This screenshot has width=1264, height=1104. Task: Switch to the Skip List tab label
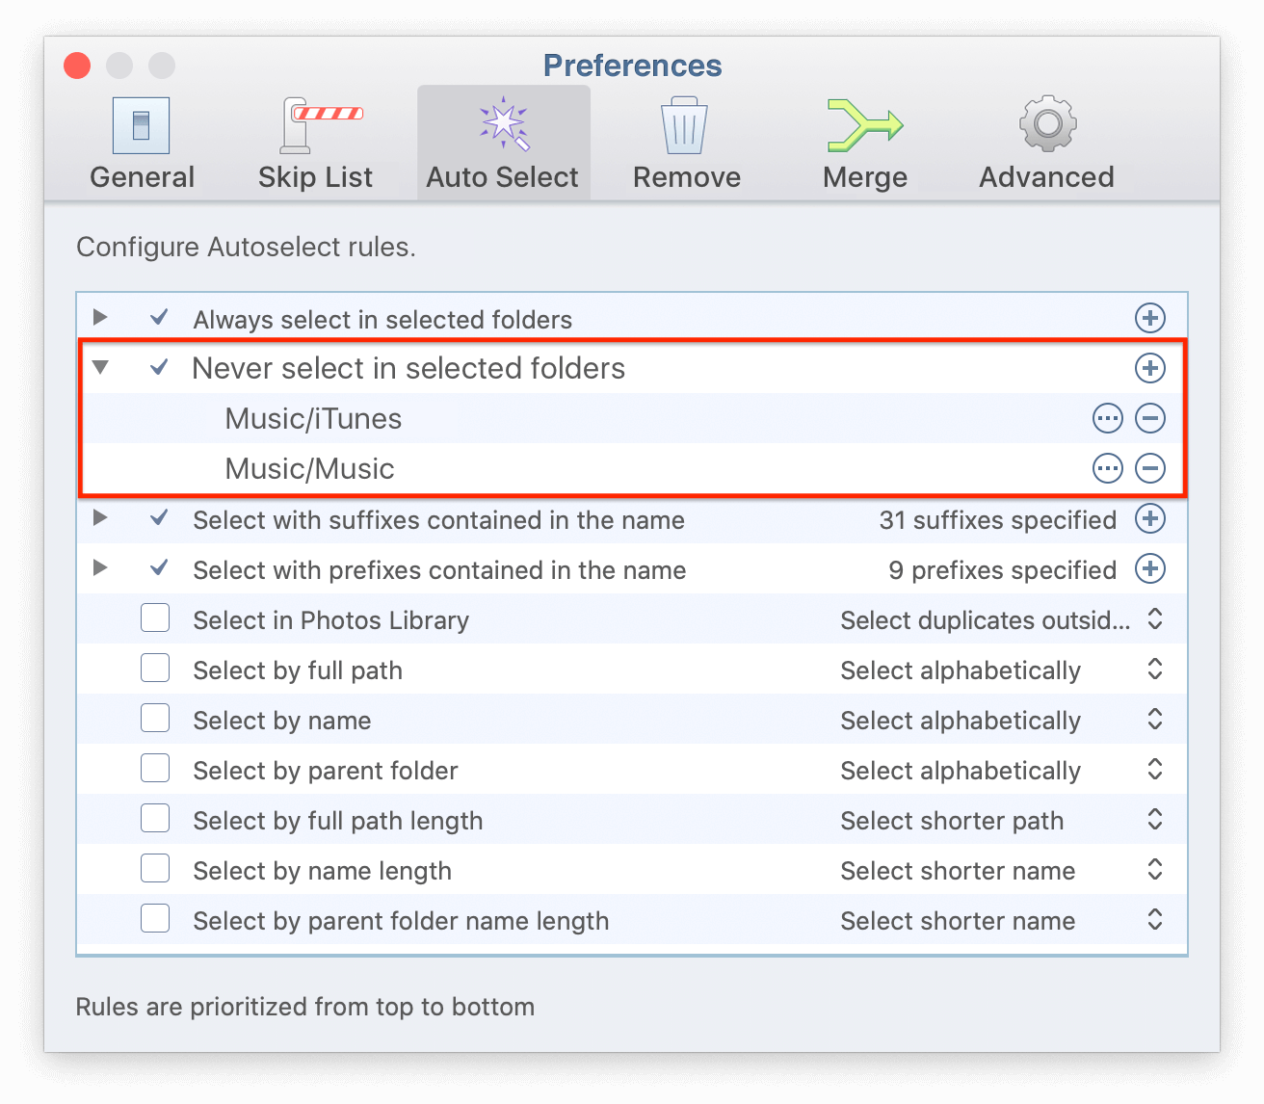(x=315, y=177)
